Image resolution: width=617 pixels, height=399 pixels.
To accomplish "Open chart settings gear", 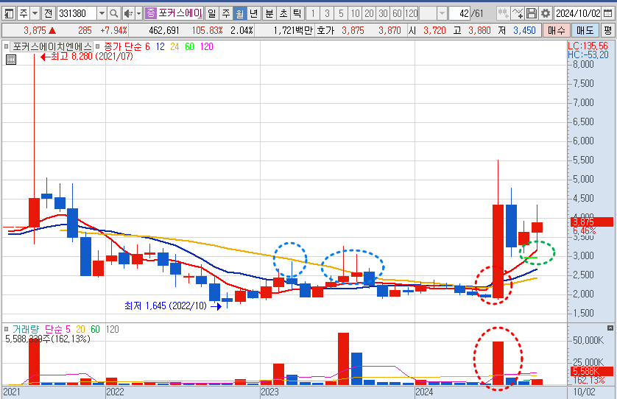I will tap(546, 14).
